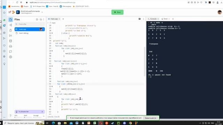223x125 pixels.
Task: Create a new file in the Files panel
Action: click(37, 19)
